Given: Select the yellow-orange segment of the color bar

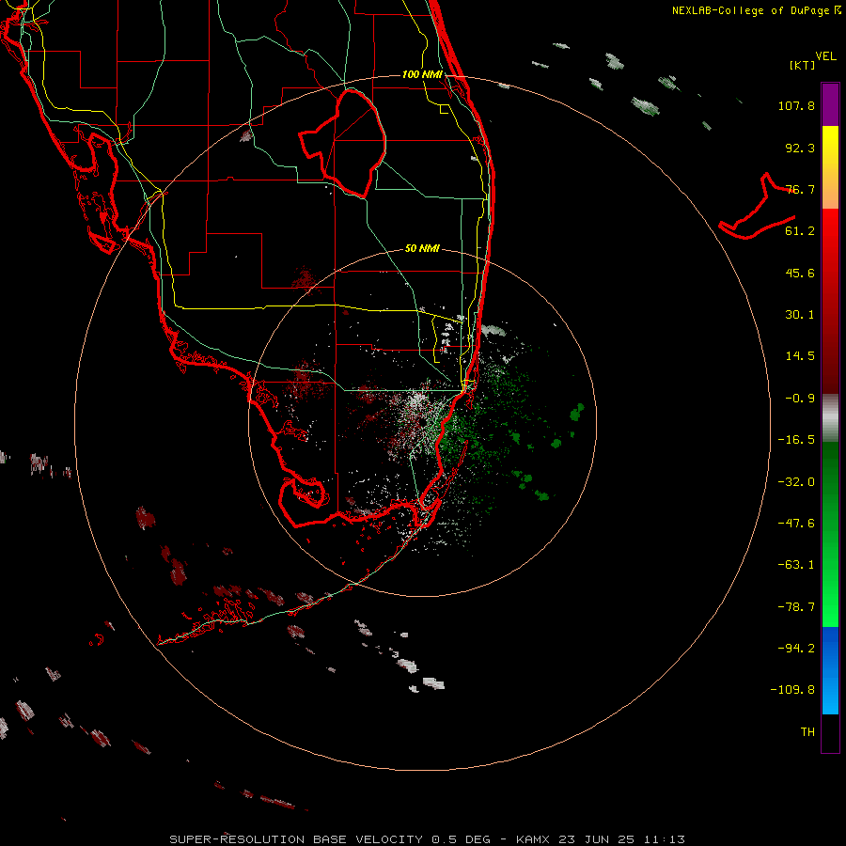Looking at the screenshot, I should tap(830, 167).
